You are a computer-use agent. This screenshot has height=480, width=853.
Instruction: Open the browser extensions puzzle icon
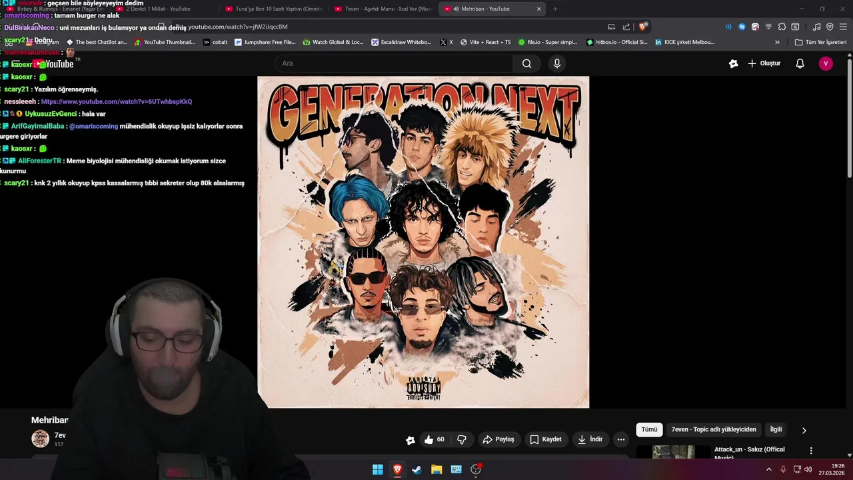(x=782, y=27)
